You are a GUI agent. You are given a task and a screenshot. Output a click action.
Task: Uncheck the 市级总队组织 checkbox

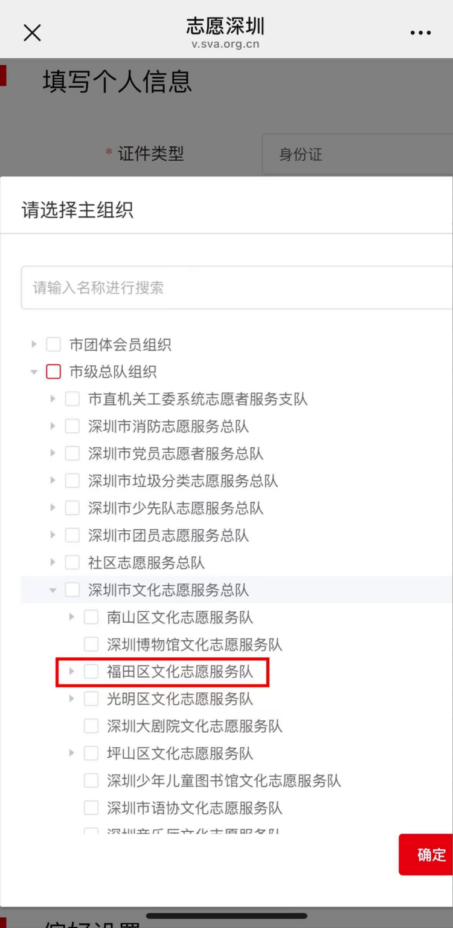(53, 371)
